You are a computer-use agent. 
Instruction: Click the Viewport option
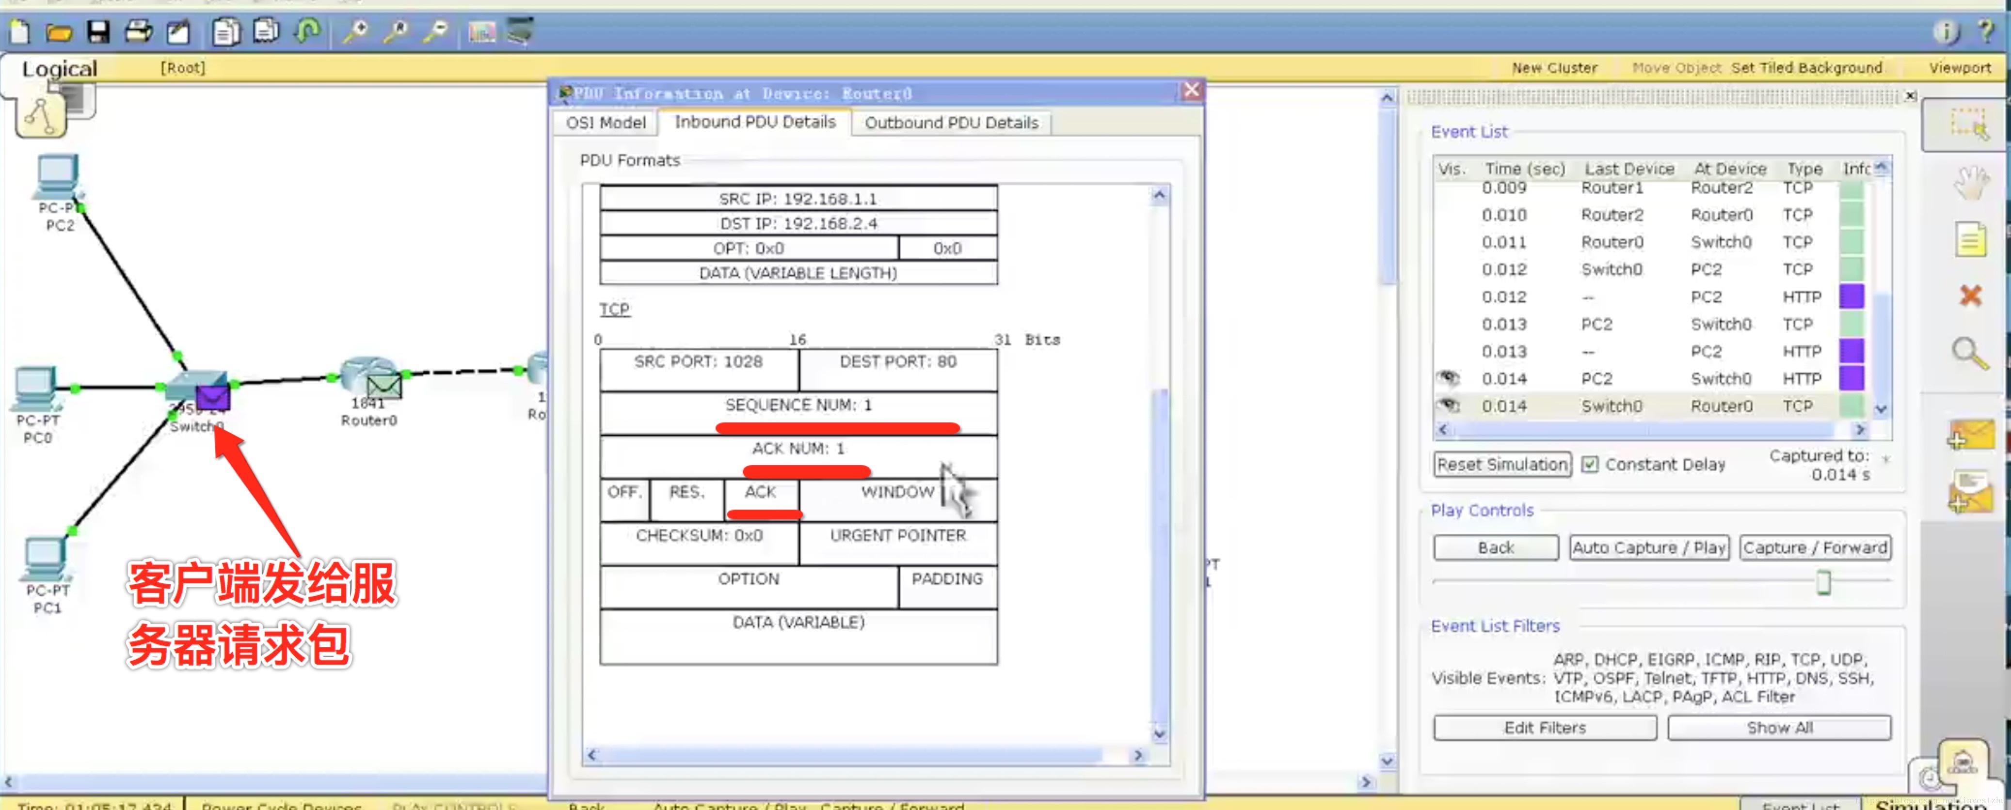[1960, 68]
